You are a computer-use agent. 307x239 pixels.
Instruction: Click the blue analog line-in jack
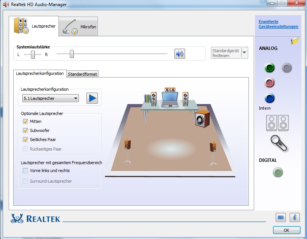270,98
